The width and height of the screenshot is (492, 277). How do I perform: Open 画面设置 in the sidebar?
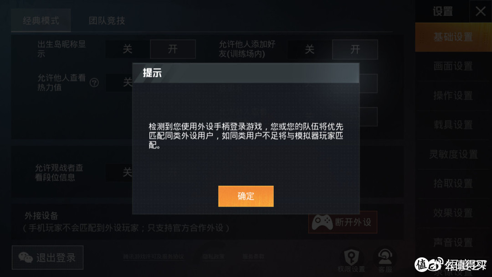(x=453, y=66)
